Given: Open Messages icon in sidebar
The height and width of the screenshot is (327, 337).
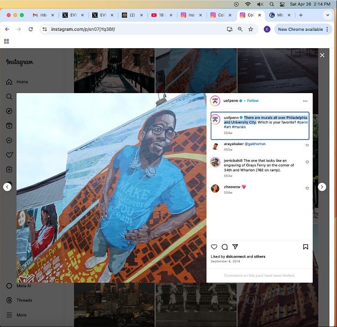Looking at the screenshot, I should (9, 140).
